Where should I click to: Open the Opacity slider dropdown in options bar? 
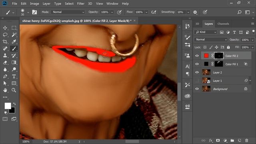click(112, 12)
